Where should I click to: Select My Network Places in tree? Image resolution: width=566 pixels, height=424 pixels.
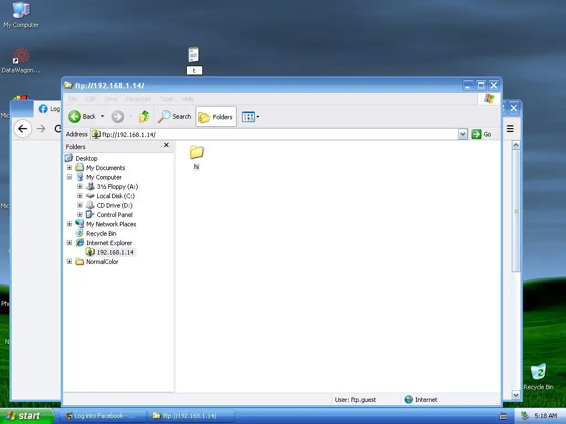pyautogui.click(x=111, y=224)
